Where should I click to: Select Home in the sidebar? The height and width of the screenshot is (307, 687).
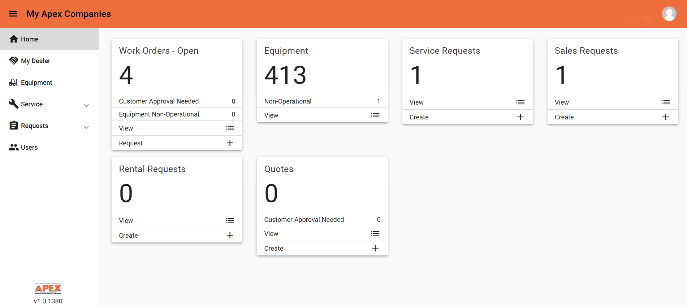[x=49, y=39]
